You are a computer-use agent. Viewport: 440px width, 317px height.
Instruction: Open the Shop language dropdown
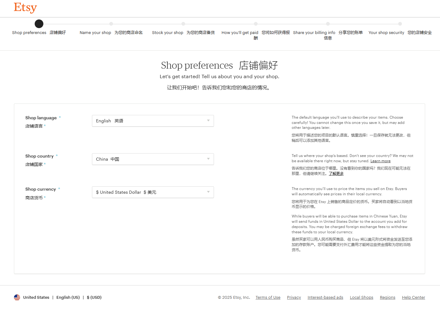click(x=153, y=121)
